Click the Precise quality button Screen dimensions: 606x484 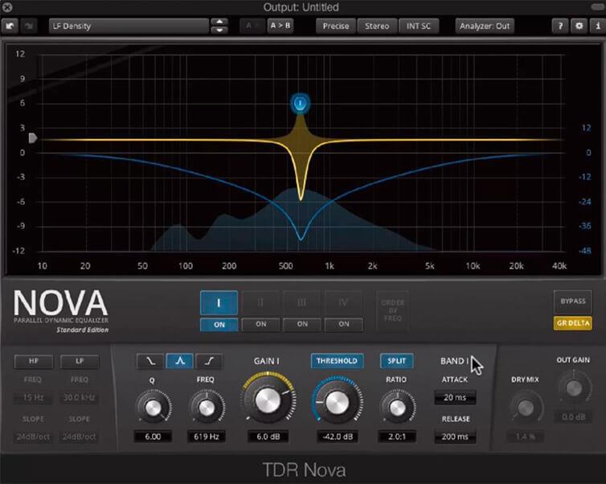[335, 26]
